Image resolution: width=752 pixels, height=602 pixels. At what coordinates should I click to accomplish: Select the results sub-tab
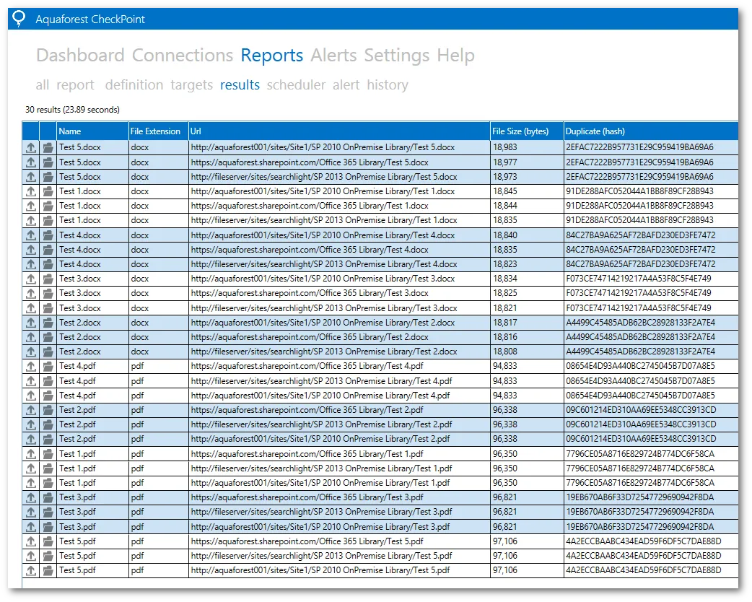pyautogui.click(x=240, y=85)
